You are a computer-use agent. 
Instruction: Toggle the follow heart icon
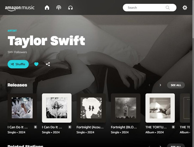click(36, 64)
